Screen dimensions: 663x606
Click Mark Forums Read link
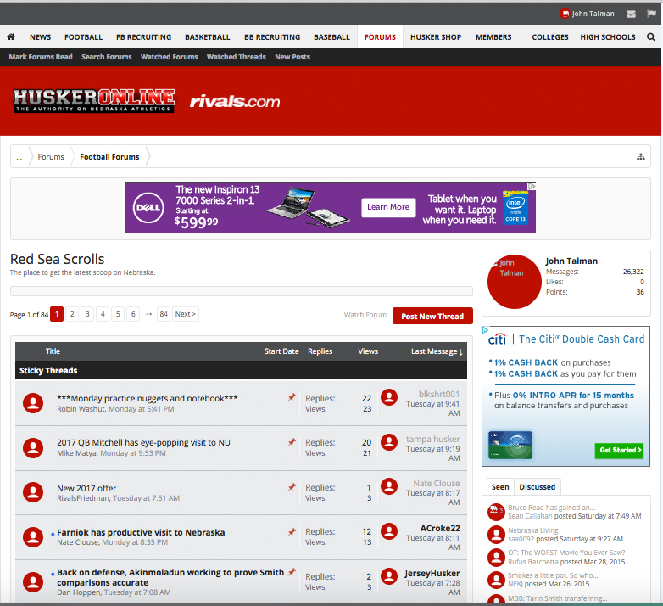pos(41,57)
